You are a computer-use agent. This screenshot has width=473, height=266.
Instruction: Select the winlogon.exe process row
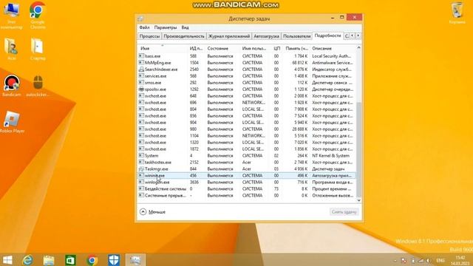click(247, 183)
